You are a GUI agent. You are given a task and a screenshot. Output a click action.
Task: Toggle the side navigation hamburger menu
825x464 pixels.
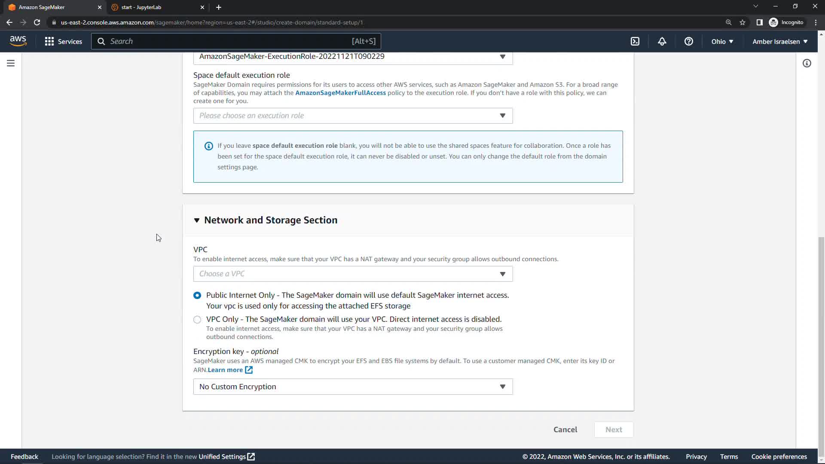tap(11, 63)
